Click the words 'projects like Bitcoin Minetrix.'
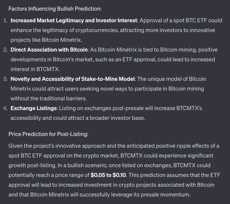230x204 pixels. [x=46, y=40]
